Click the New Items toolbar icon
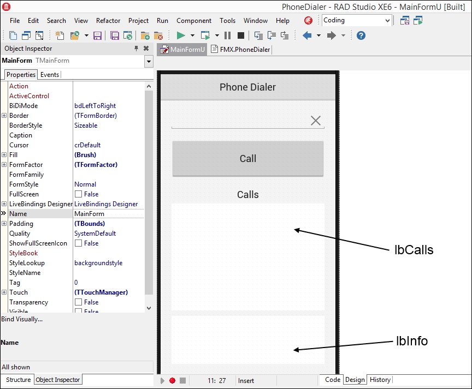Viewport: 472px width, 389px height. click(60, 35)
